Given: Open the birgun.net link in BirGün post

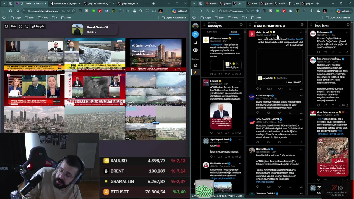Looking at the screenshot, I should pyautogui.click(x=224, y=179).
